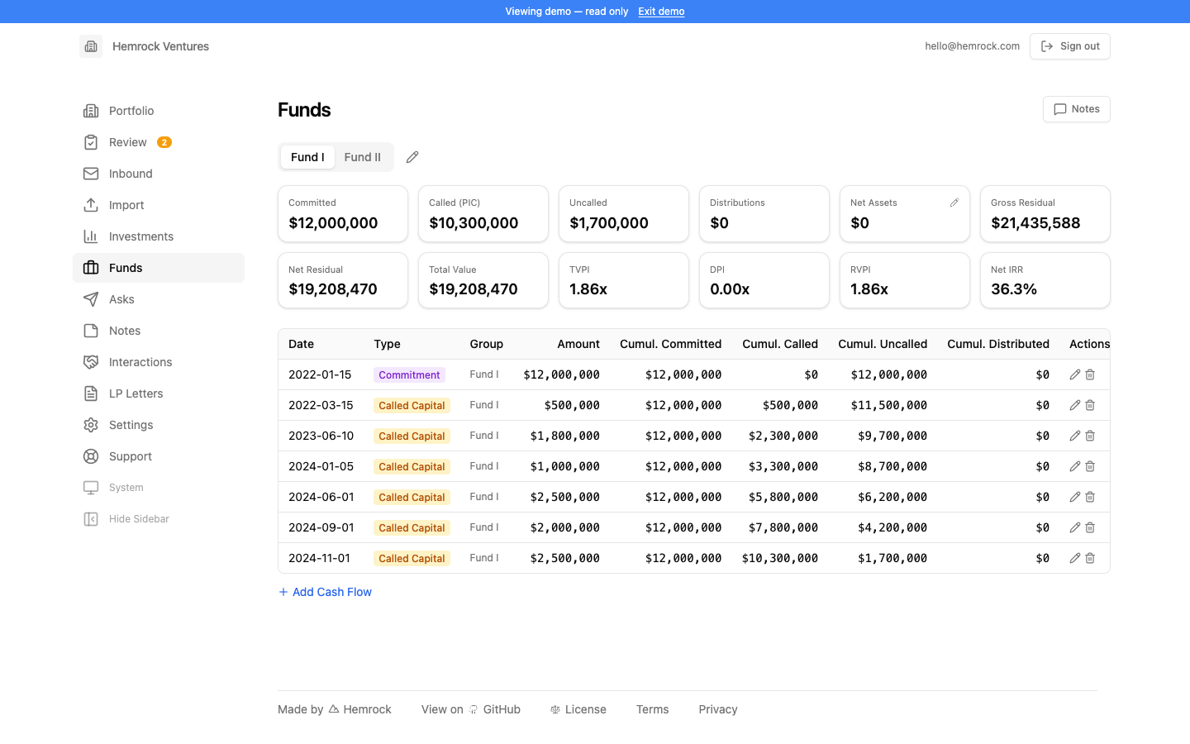Delete the 2024-06-01 cash flow row
The width and height of the screenshot is (1190, 744).
point(1090,497)
